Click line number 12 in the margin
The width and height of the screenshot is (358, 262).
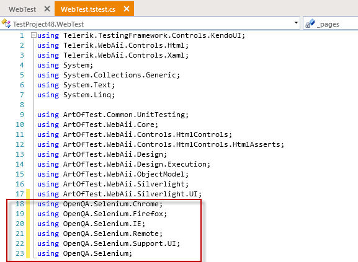pyautogui.click(x=20, y=144)
